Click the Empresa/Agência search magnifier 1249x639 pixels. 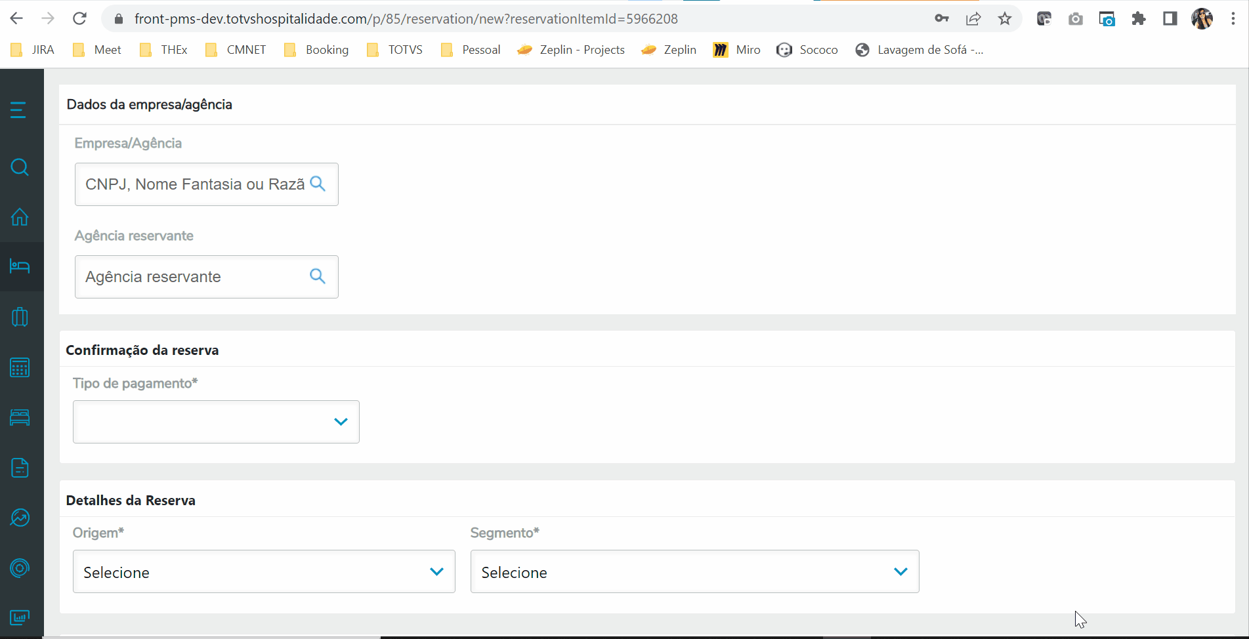click(x=318, y=184)
